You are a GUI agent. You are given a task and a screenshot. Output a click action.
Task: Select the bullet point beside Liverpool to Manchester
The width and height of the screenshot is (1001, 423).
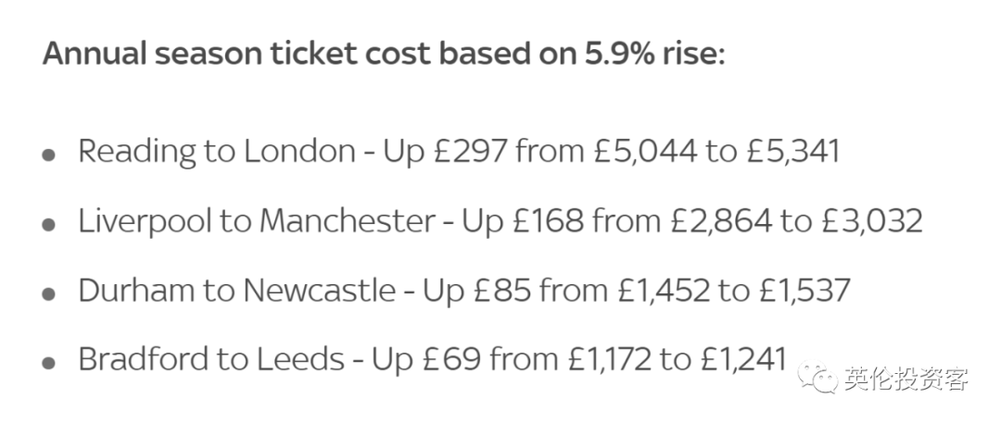pyautogui.click(x=48, y=225)
